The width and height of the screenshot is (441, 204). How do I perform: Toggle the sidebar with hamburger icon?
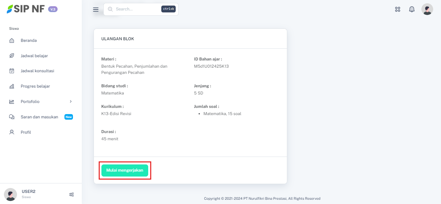point(96,9)
